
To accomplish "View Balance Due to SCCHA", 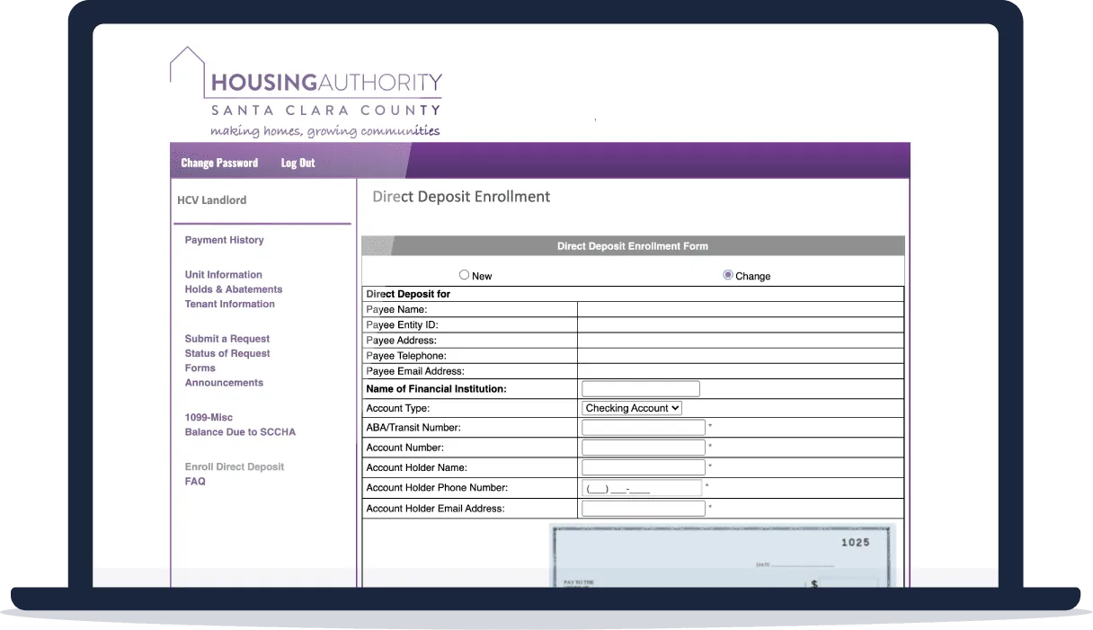I will pos(240,432).
